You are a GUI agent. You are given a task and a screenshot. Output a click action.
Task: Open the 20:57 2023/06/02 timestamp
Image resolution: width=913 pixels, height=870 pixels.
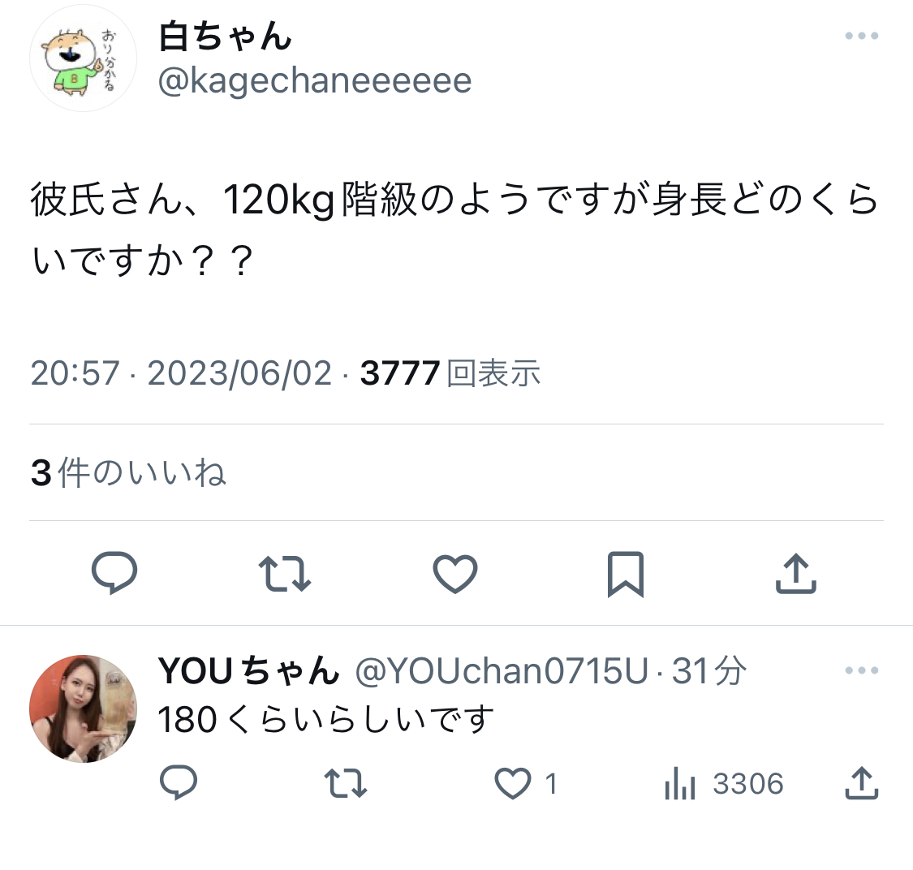coord(181,373)
